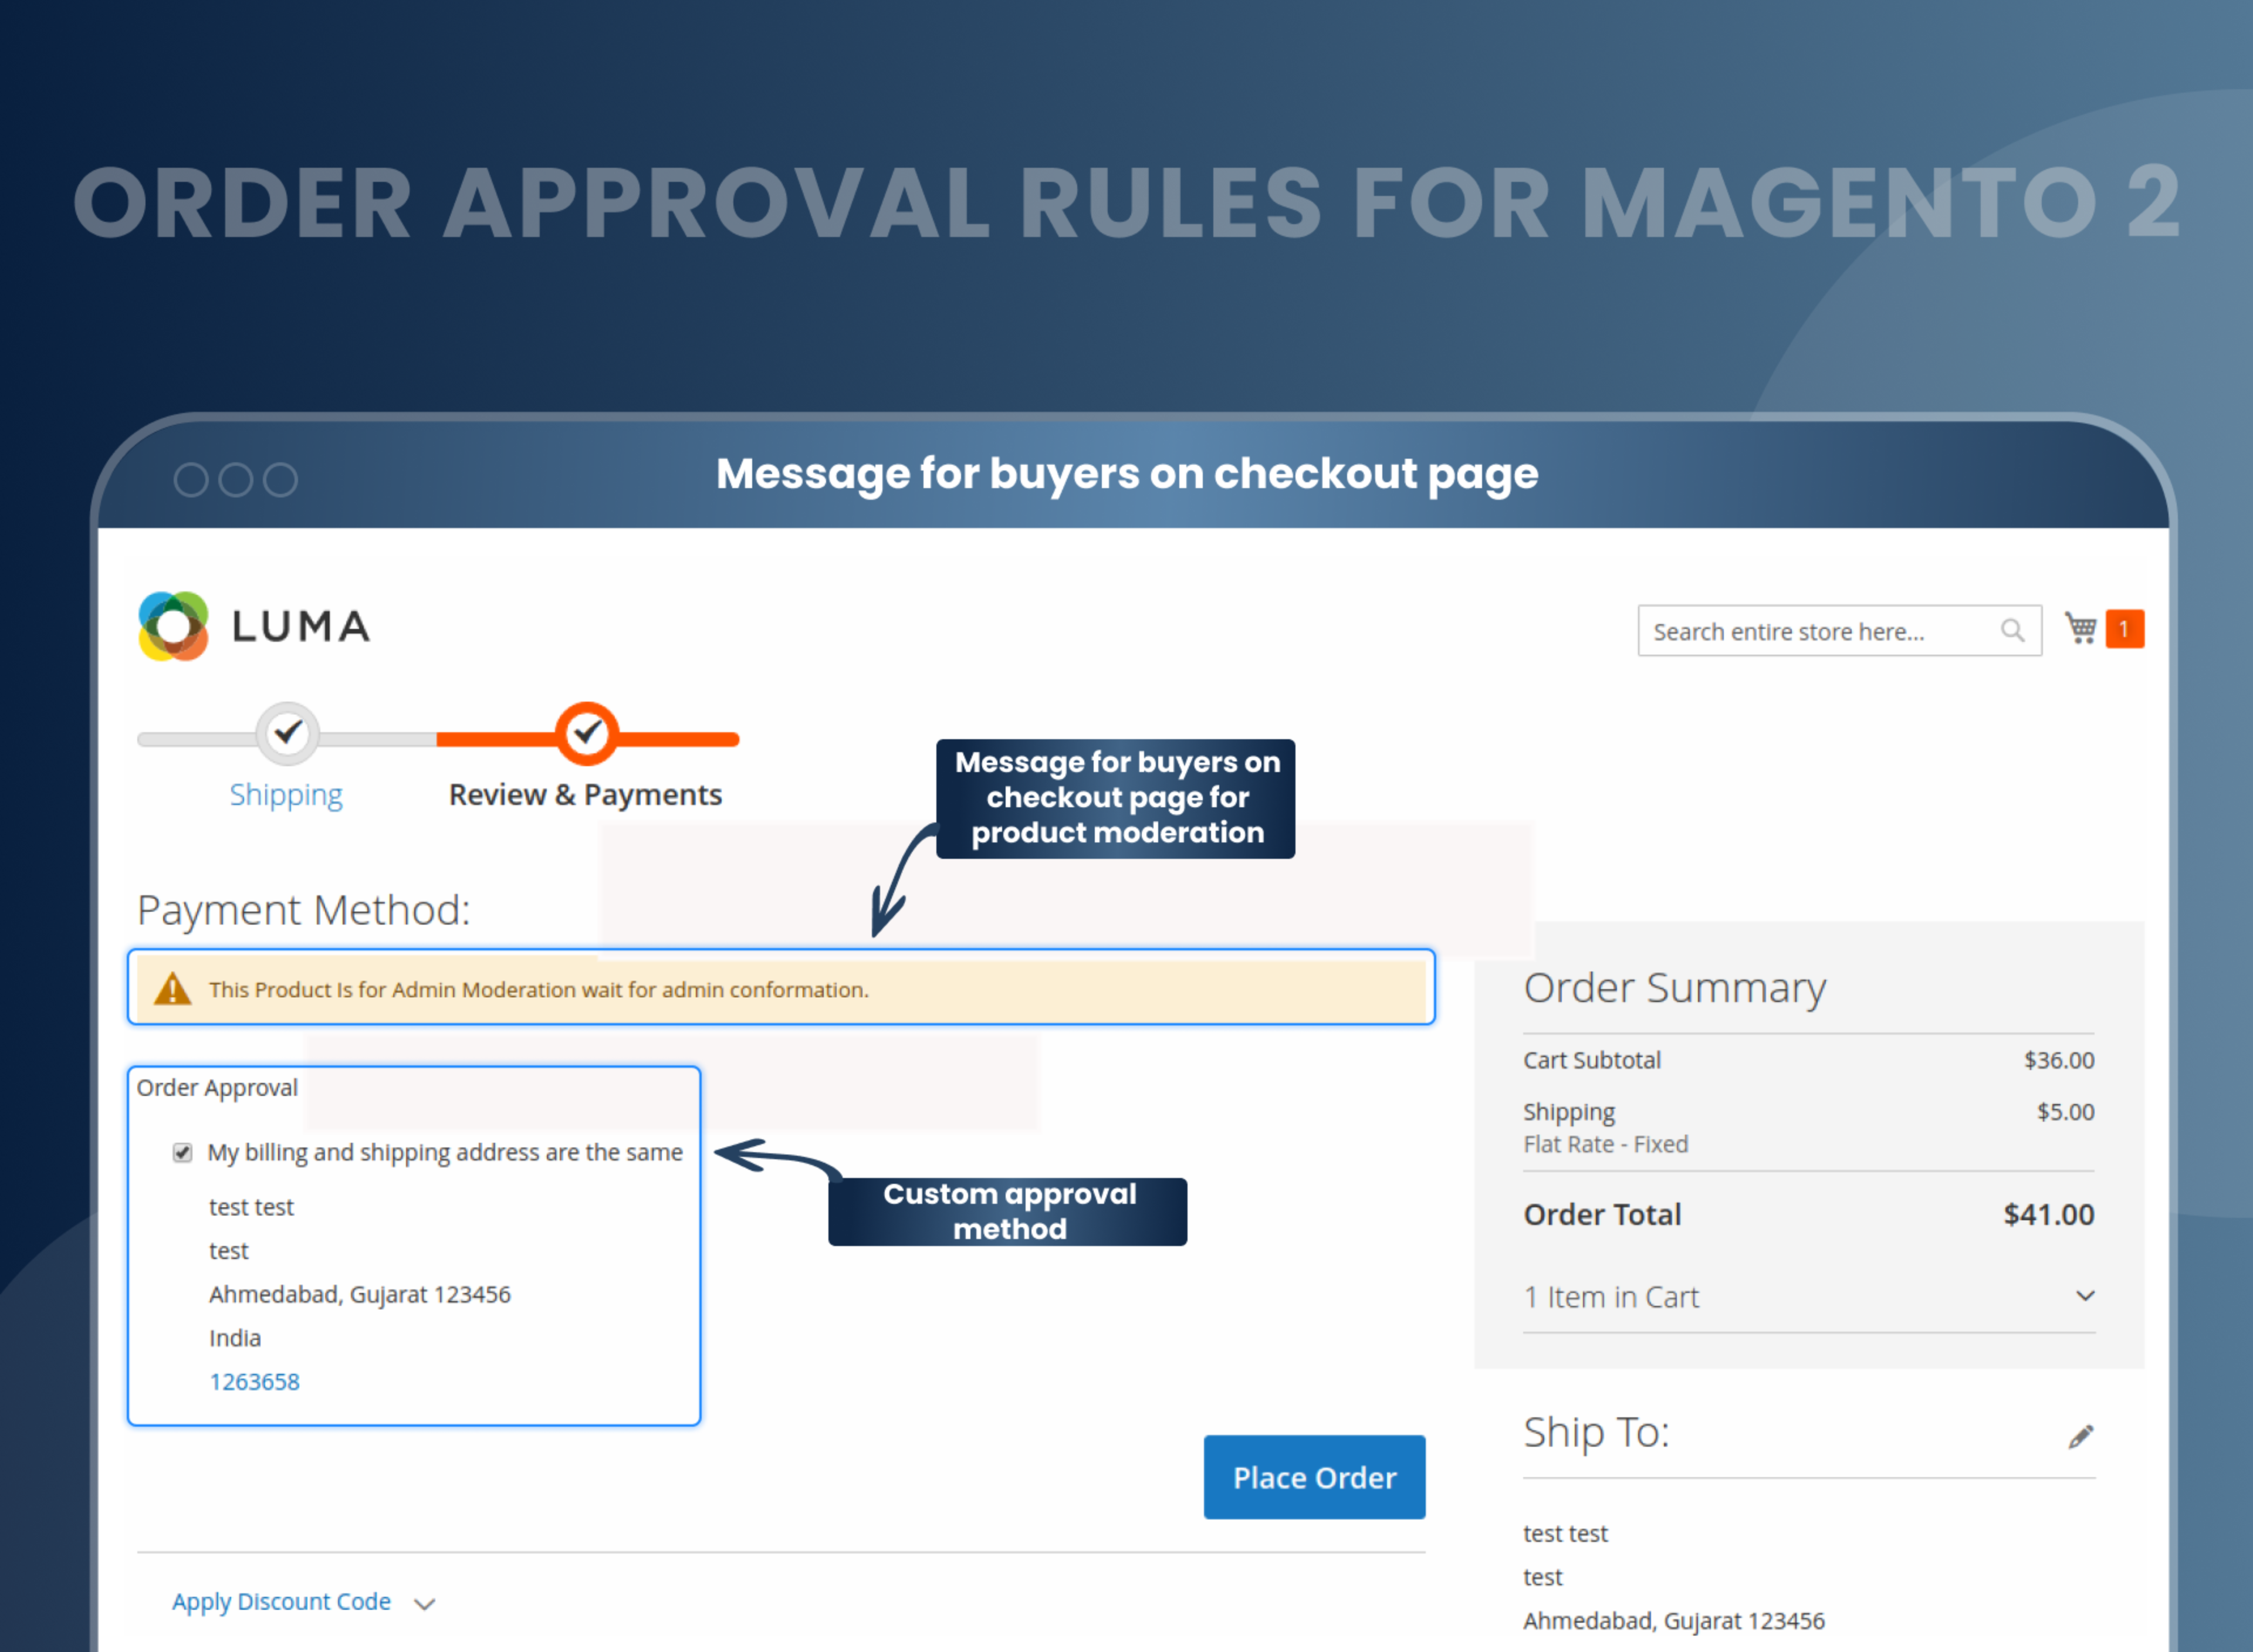Screen dimensions: 2253x1652
Task: Click the Place Order button
Action: tap(1314, 1477)
